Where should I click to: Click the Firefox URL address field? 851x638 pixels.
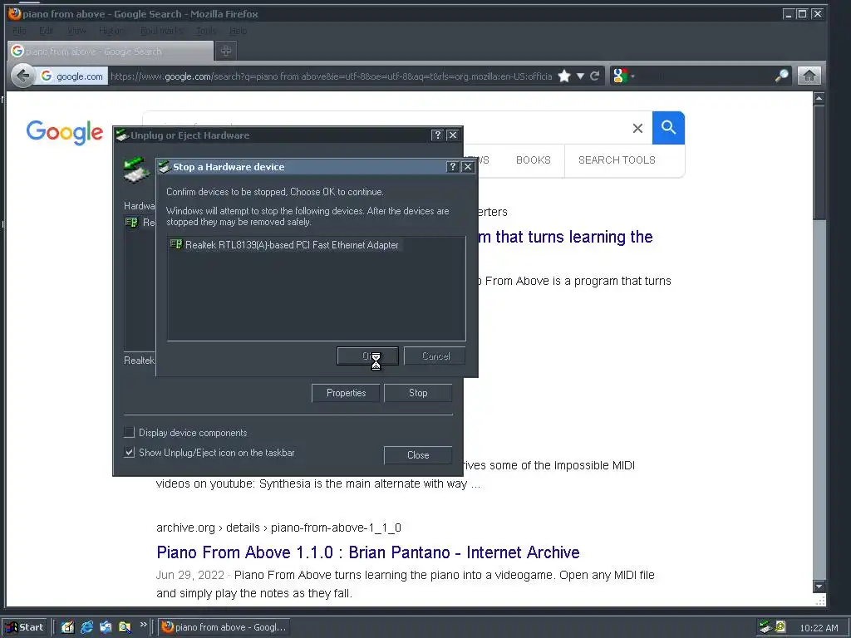click(x=331, y=76)
